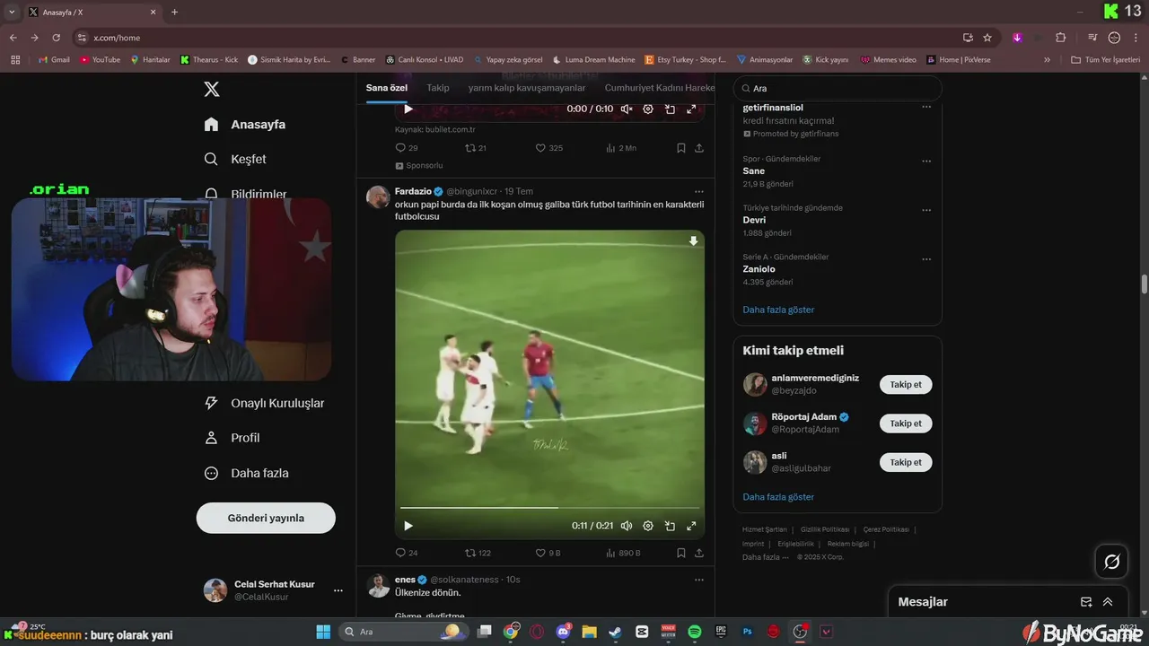This screenshot has height=646, width=1149.
Task: Select the Cumhuriyet Kadını Hareke tab
Action: (x=660, y=88)
